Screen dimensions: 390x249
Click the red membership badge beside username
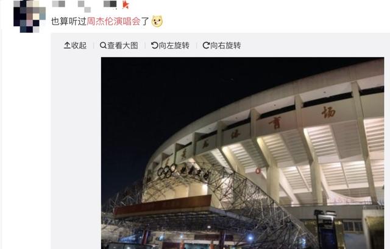click(x=126, y=4)
